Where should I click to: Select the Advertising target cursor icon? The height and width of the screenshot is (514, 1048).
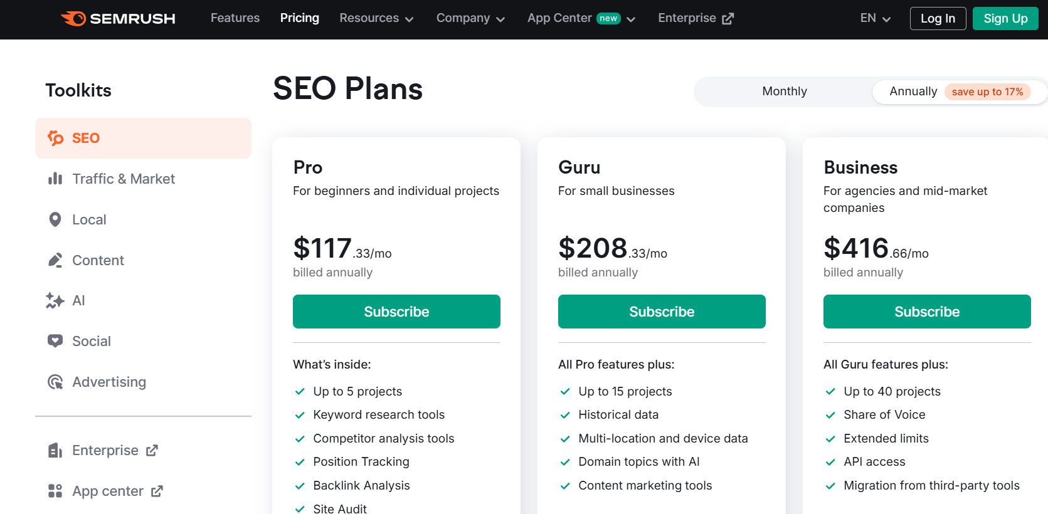[55, 382]
